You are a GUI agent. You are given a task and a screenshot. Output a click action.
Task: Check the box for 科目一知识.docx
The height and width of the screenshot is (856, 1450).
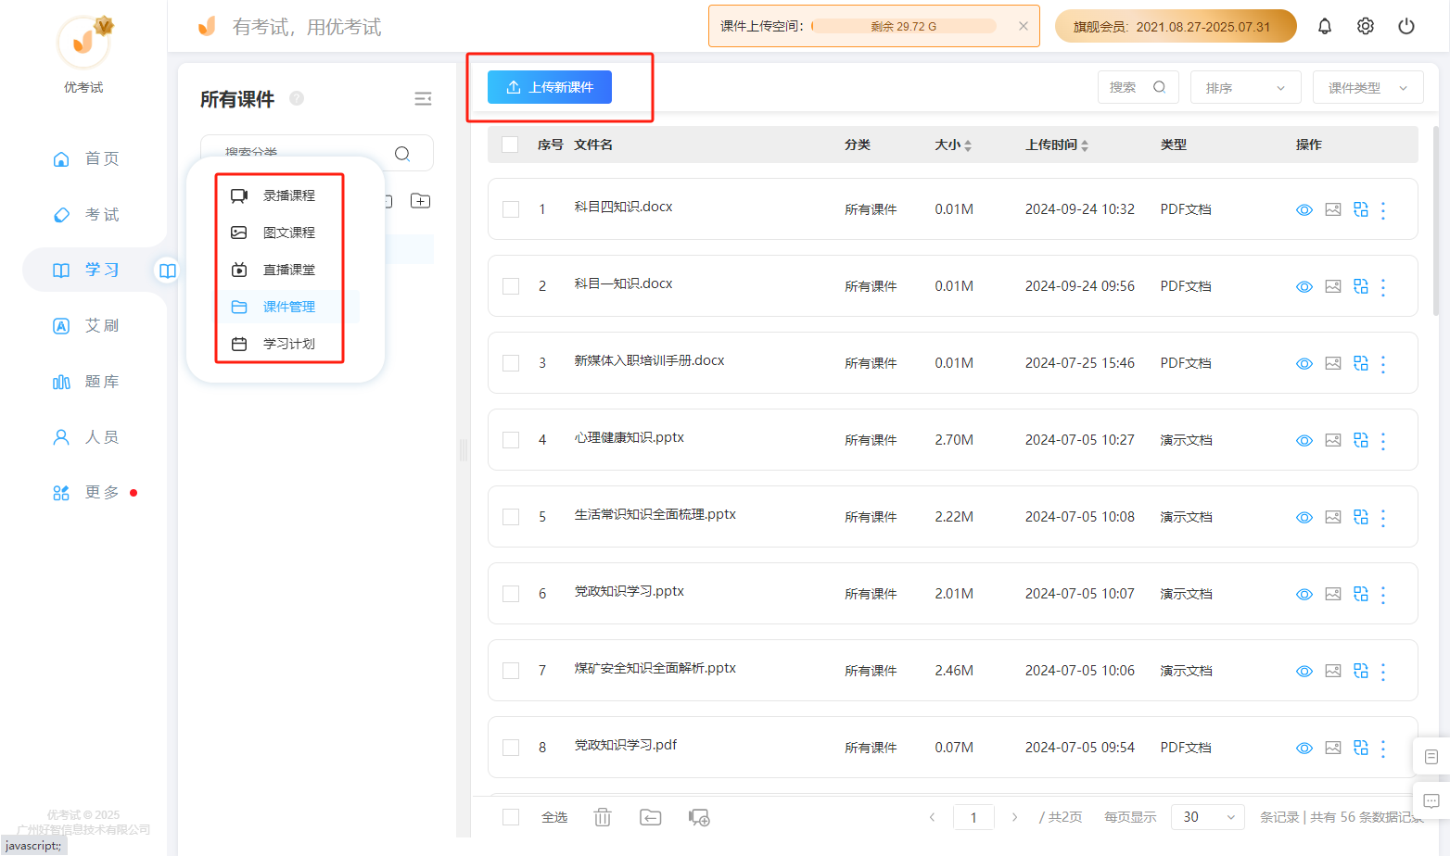click(x=511, y=286)
